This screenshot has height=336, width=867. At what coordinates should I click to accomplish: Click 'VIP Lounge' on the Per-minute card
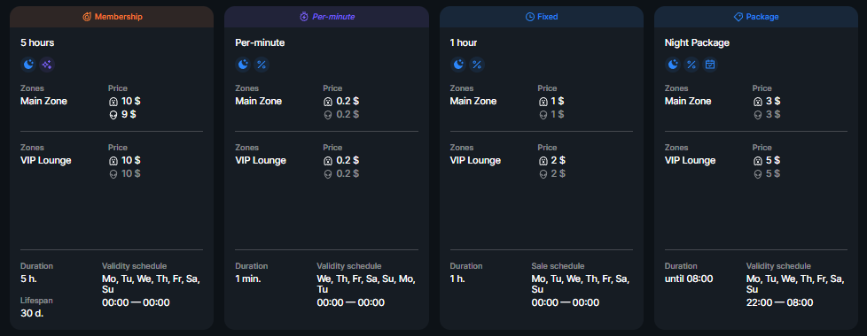coord(261,161)
